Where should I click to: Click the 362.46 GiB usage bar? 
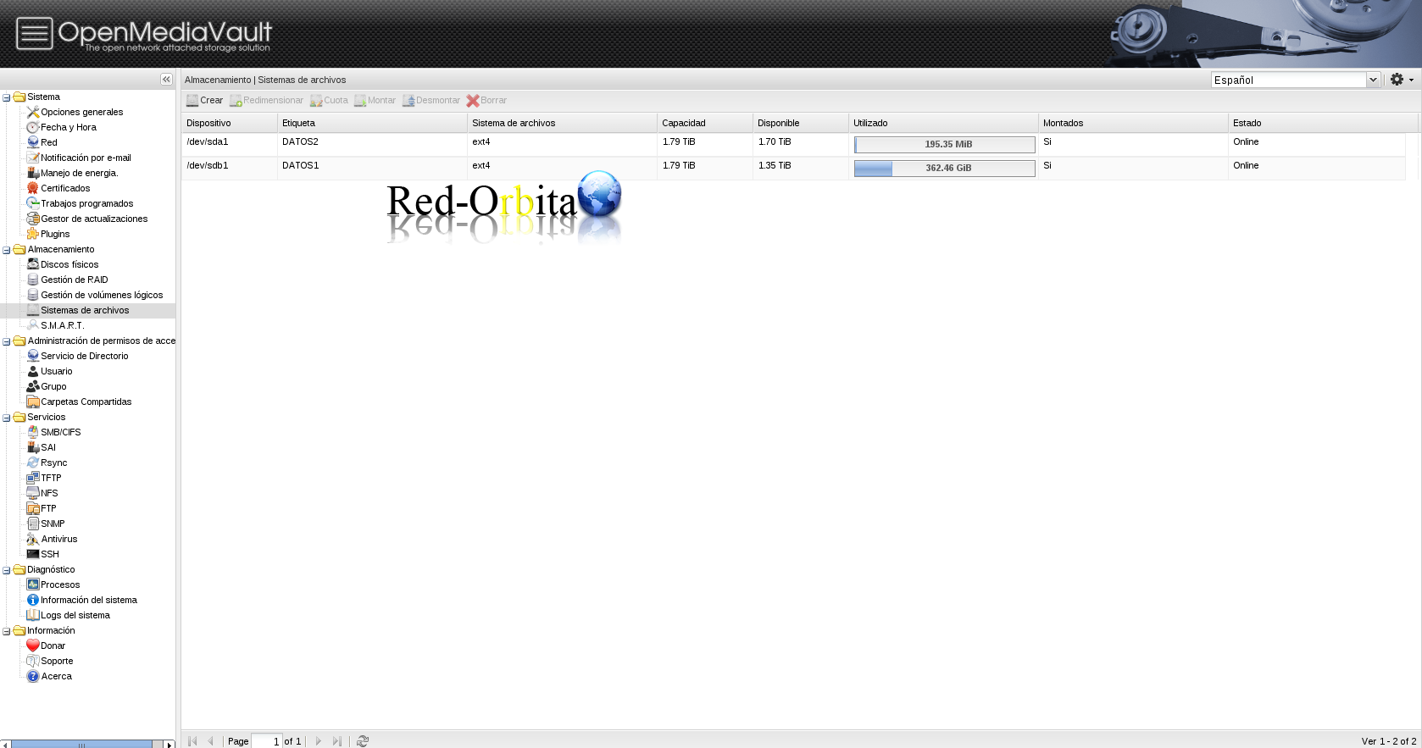coord(944,169)
